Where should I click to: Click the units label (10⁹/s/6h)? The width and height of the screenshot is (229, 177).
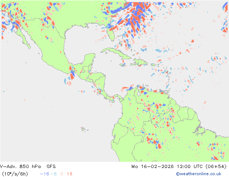click(15, 174)
